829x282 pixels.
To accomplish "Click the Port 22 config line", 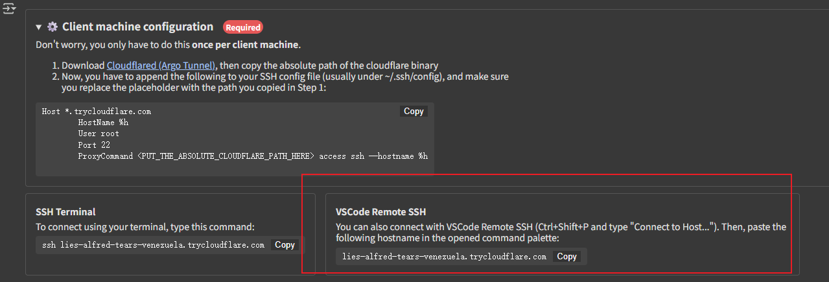I will [94, 145].
